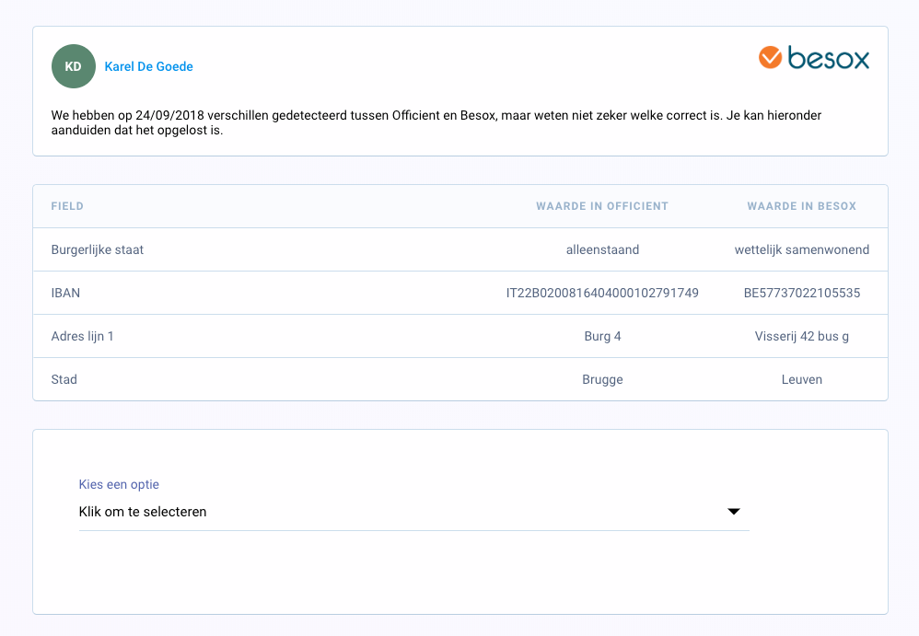Click the 'Adres lijn 1' row label
Image resolution: width=919 pixels, height=636 pixels.
click(82, 336)
